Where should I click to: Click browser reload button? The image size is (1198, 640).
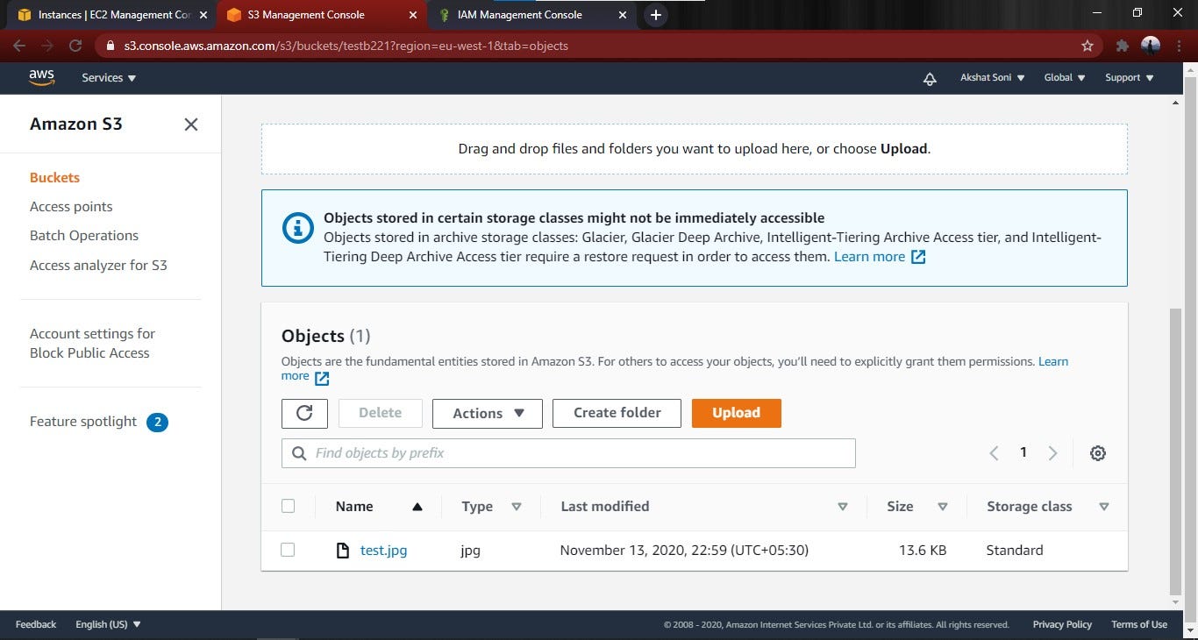(75, 46)
